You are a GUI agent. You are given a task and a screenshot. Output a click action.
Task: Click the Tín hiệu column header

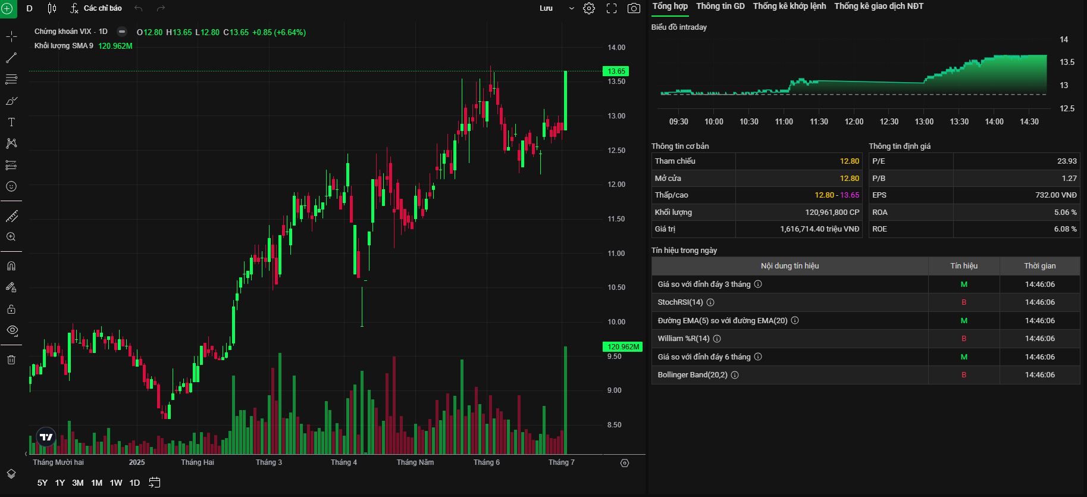[964, 266]
